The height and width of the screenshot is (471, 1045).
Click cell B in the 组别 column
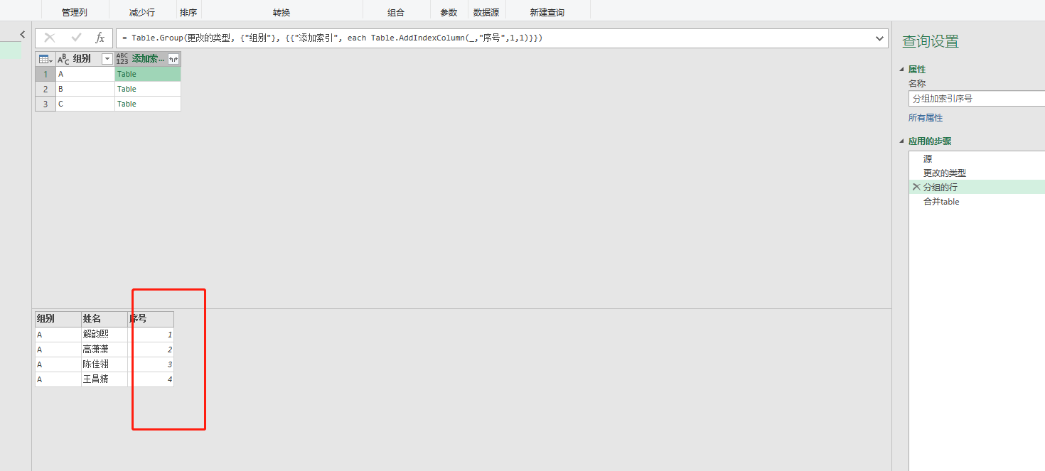85,89
